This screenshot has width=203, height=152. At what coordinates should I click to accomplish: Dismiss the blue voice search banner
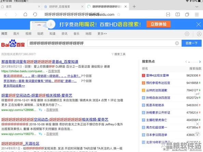point(198,24)
